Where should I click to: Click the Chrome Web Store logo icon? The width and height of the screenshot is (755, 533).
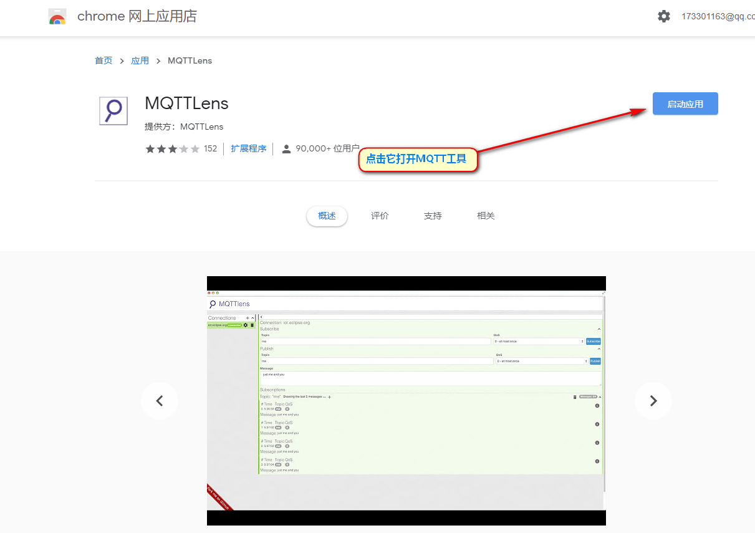(x=57, y=17)
